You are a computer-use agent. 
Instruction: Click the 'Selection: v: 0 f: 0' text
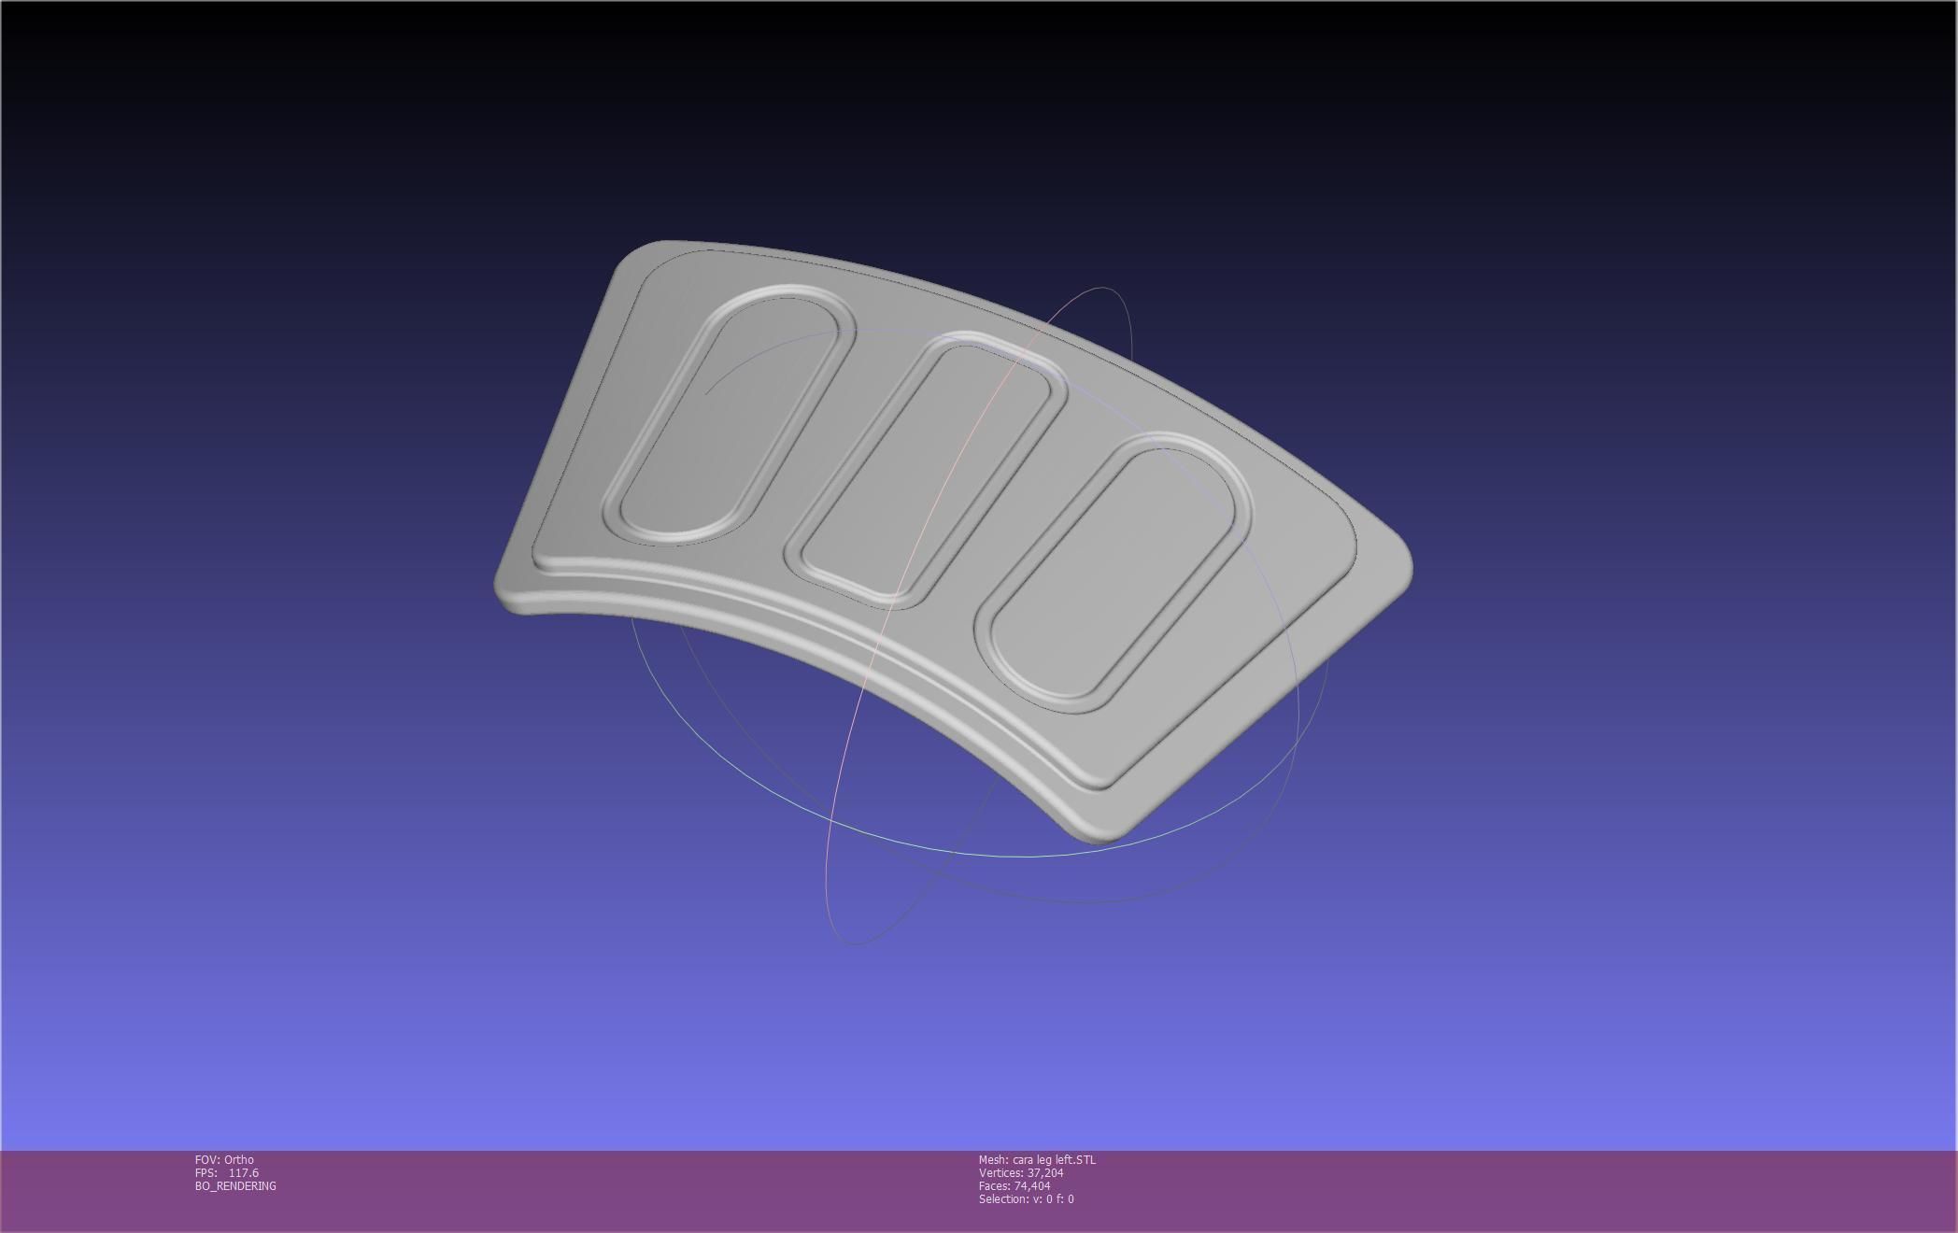[x=1027, y=1198]
